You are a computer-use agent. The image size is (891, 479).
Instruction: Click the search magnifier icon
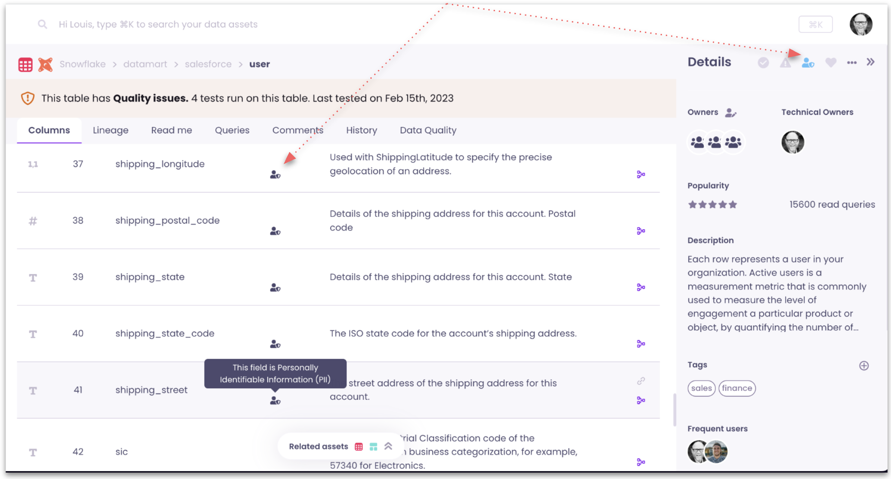[x=42, y=25]
